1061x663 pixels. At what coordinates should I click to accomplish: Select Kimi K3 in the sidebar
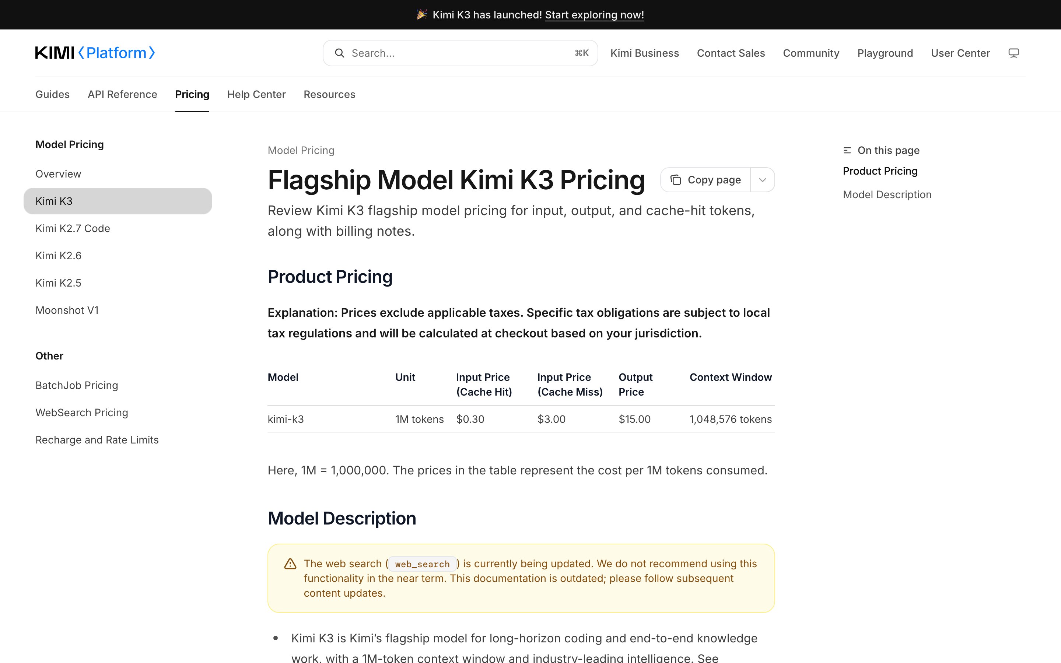(x=118, y=201)
